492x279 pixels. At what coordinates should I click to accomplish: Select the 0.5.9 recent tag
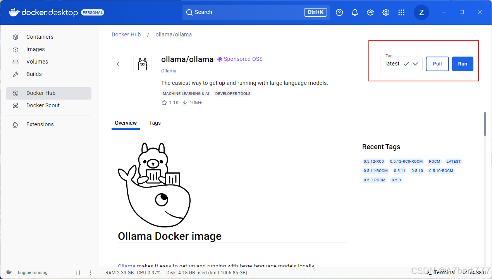396,180
